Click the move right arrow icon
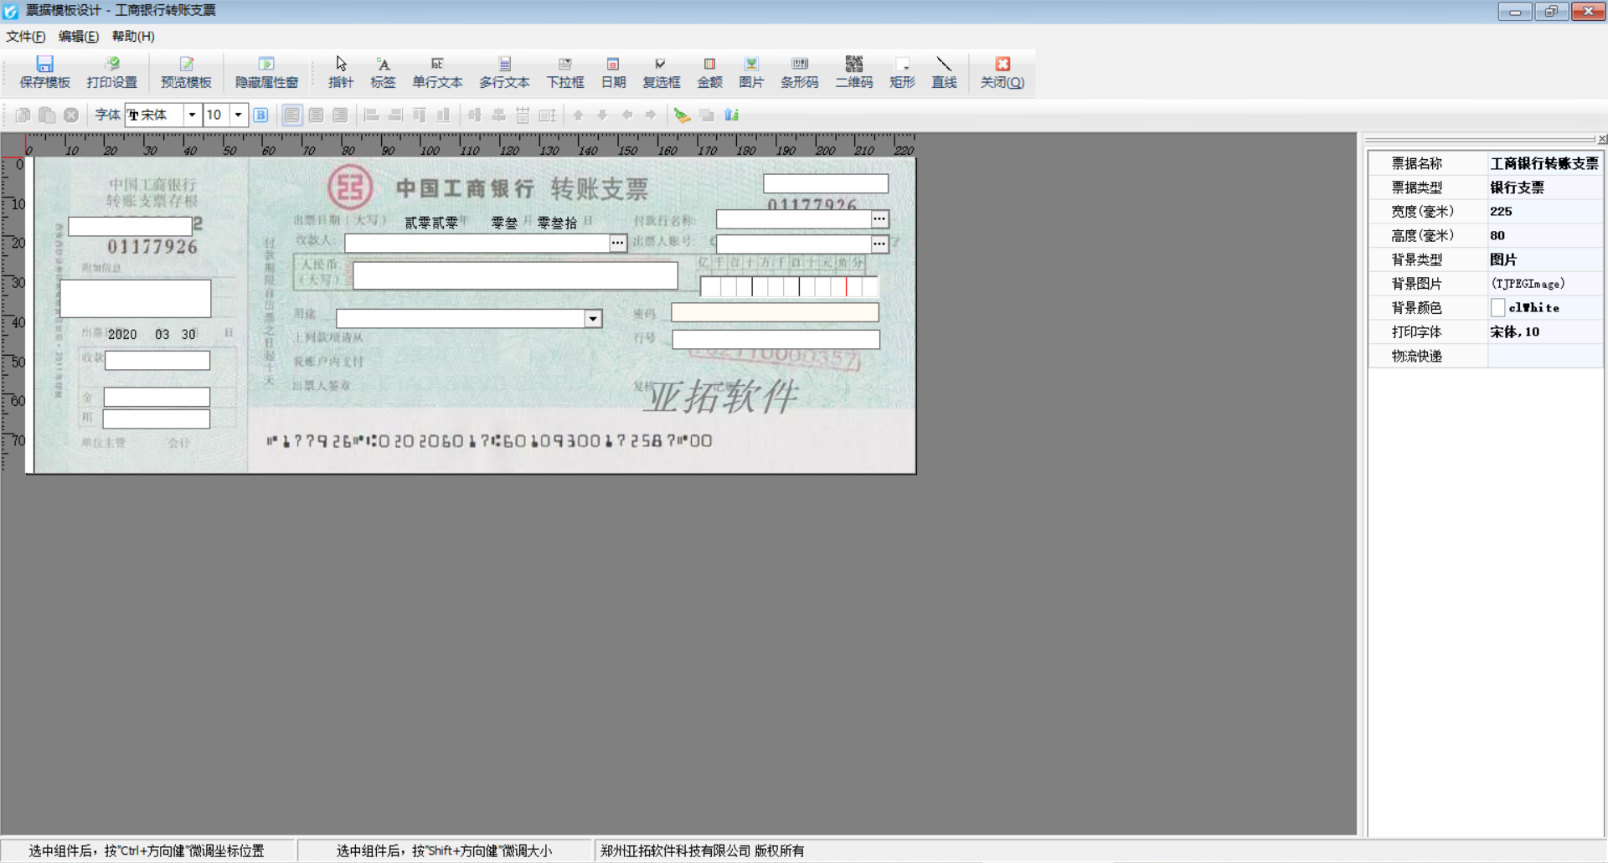1608x863 pixels. [x=651, y=115]
